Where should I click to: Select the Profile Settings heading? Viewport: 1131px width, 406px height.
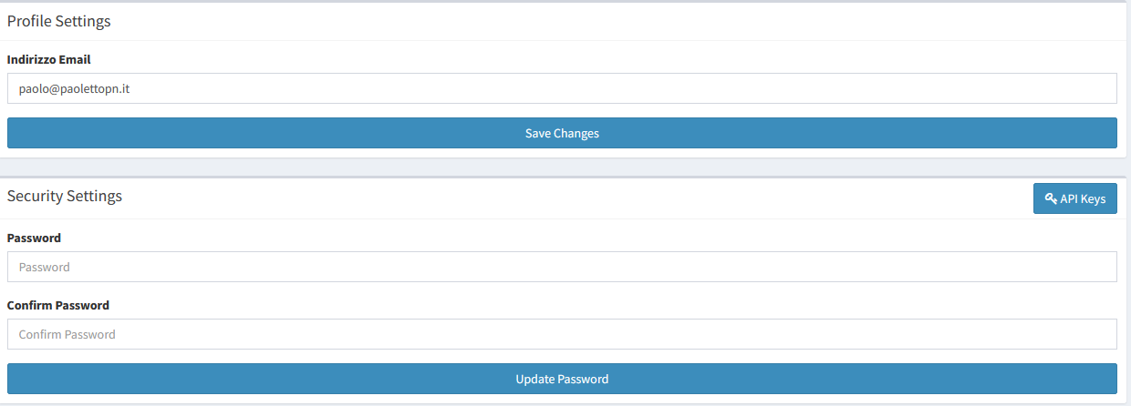(58, 21)
